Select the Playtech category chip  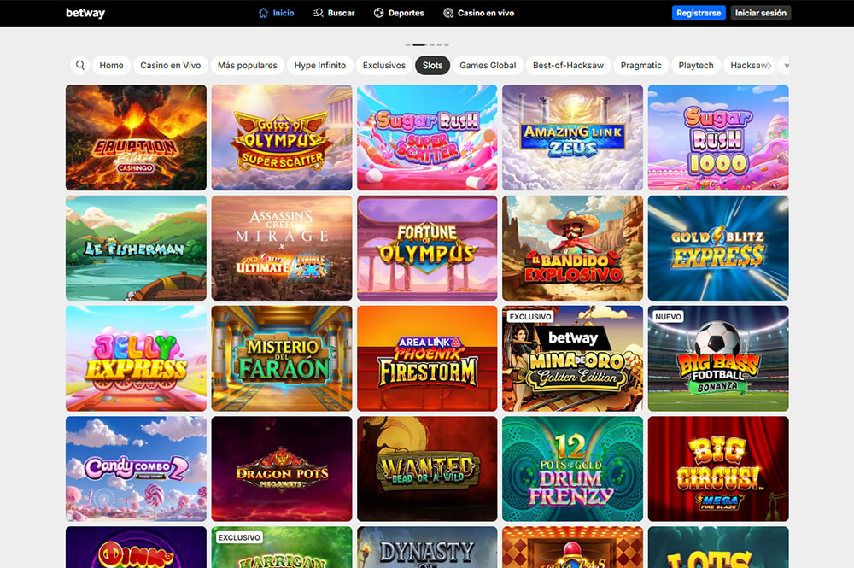tap(695, 66)
